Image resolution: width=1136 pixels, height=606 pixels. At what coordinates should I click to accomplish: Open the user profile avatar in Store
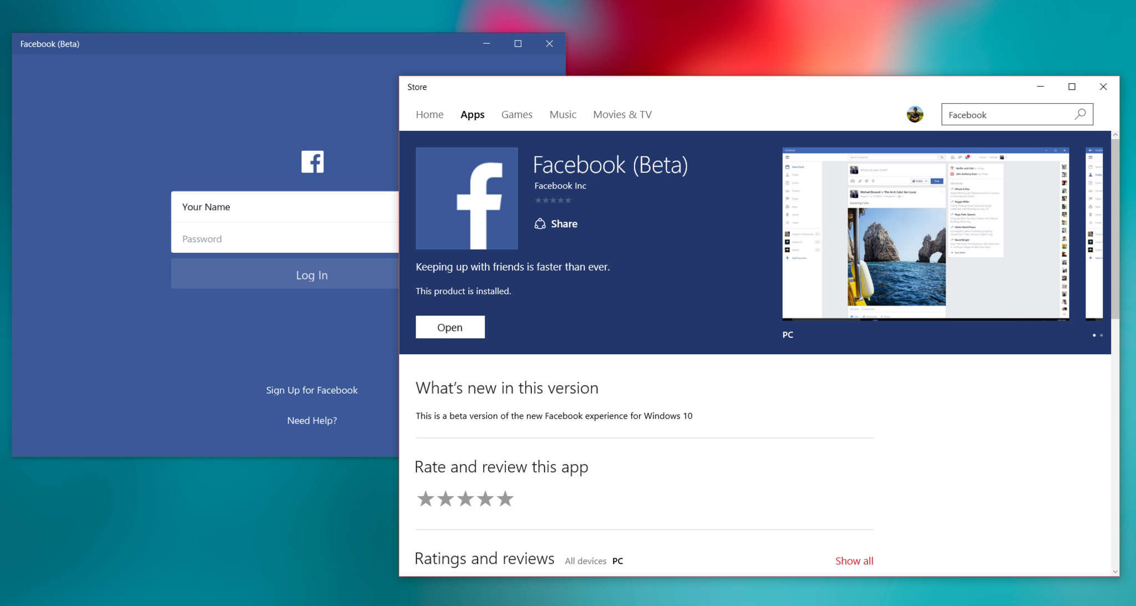[915, 114]
